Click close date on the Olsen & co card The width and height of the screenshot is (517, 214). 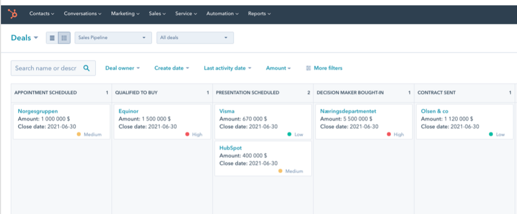coord(450,127)
